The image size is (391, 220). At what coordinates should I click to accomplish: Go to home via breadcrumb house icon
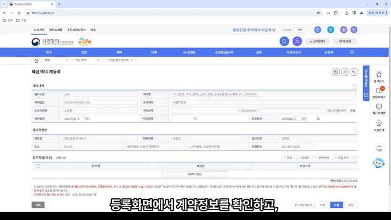click(36, 60)
